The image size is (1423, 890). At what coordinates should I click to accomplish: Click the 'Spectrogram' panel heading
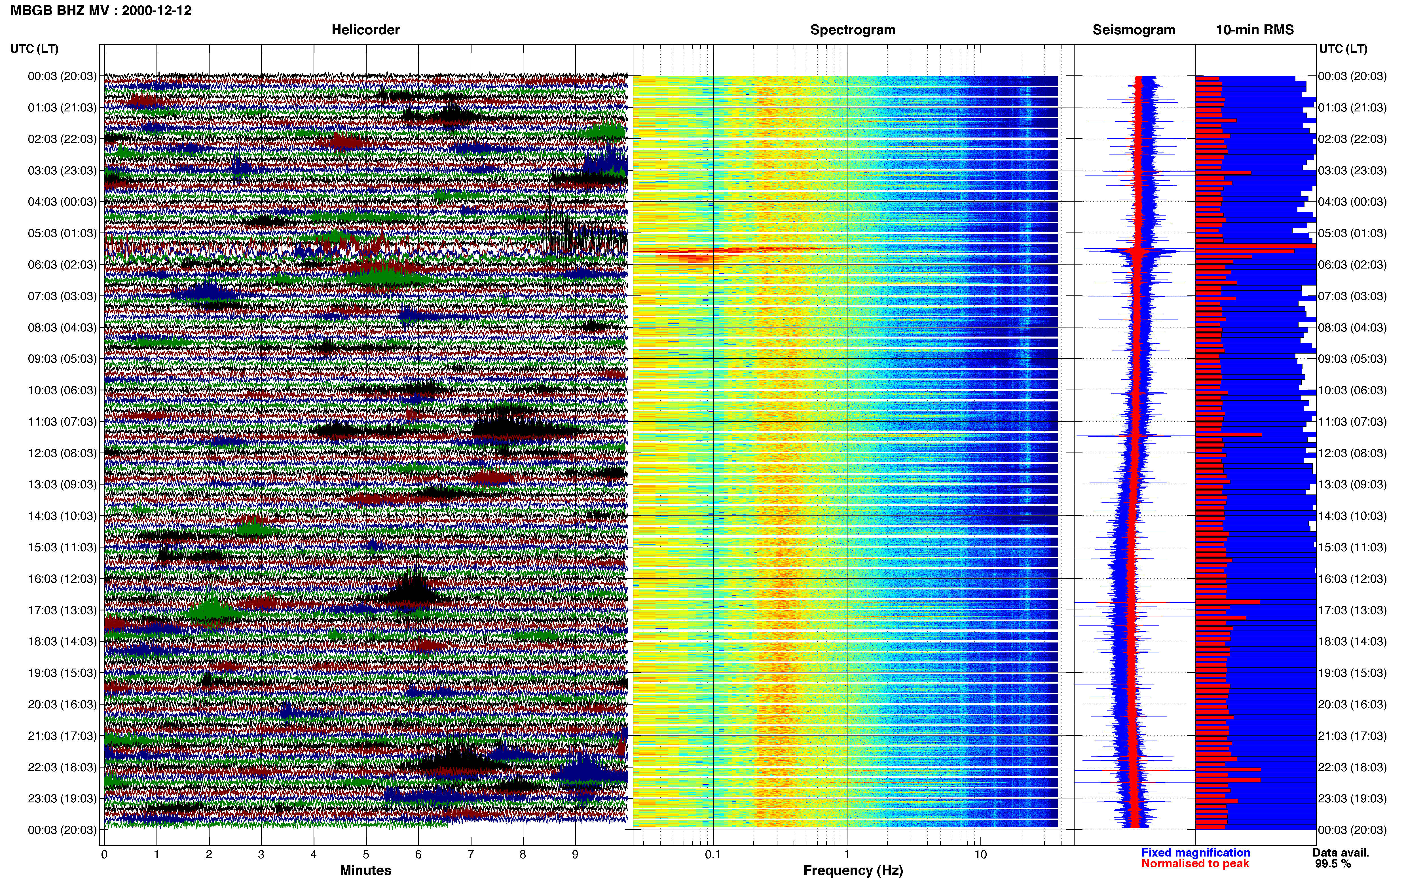[853, 30]
